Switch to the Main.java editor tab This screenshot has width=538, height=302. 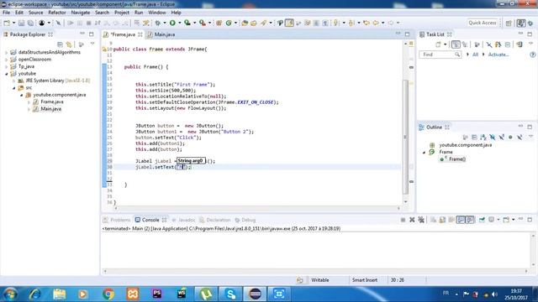click(x=161, y=34)
